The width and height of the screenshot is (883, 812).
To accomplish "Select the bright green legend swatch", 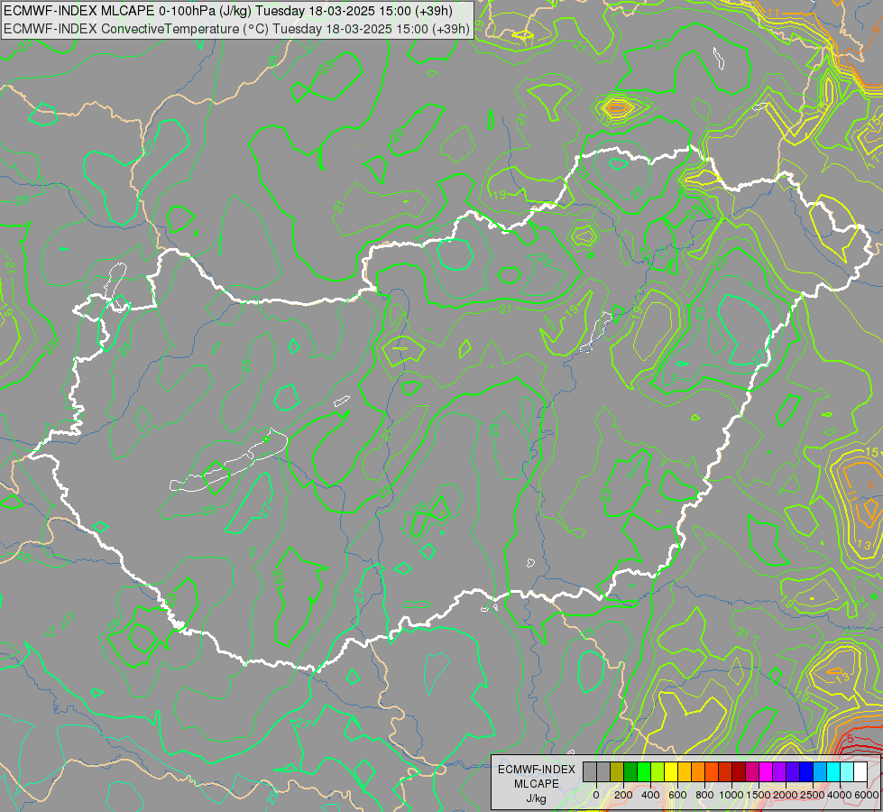I will tap(644, 771).
